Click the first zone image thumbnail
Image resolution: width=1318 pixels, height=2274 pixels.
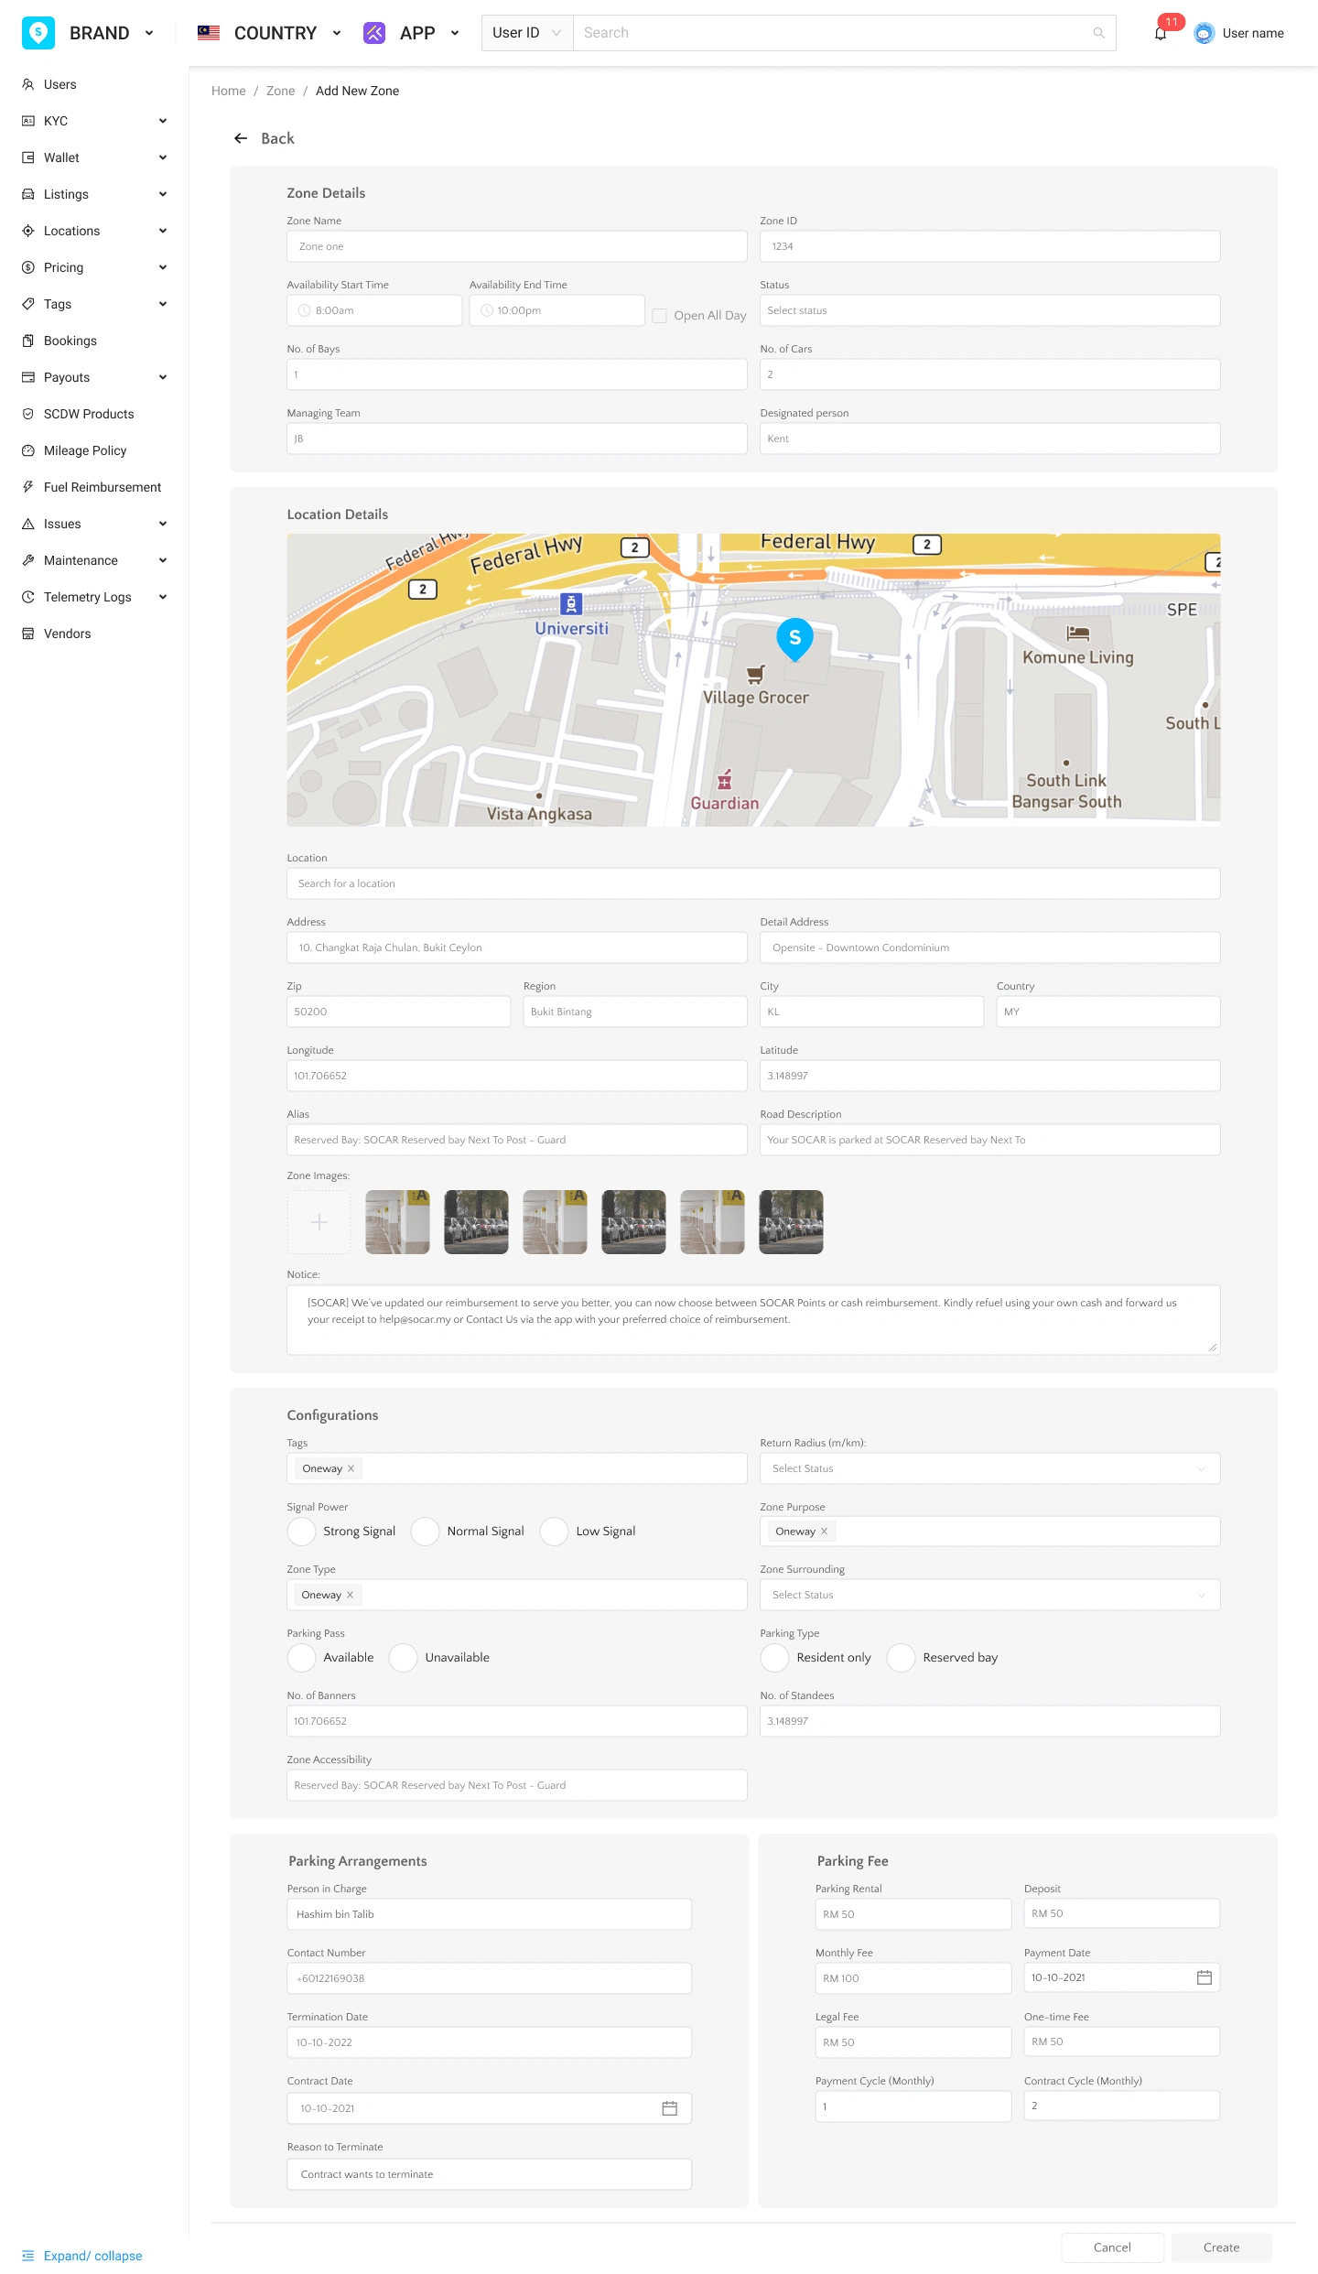(x=397, y=1222)
